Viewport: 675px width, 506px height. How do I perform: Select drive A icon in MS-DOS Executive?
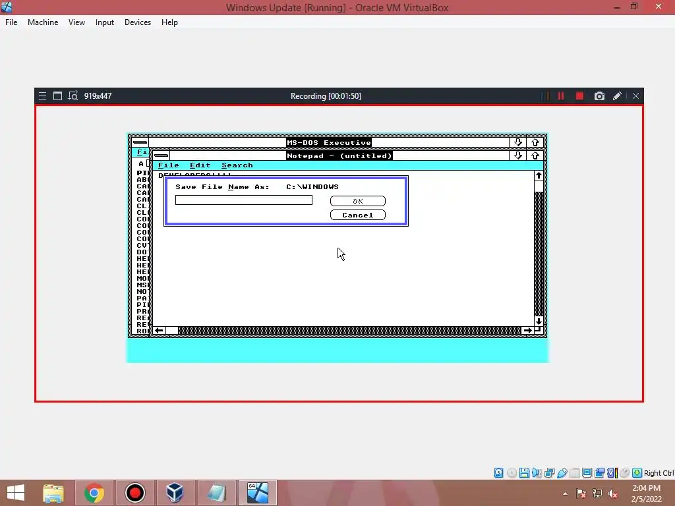[x=143, y=163]
